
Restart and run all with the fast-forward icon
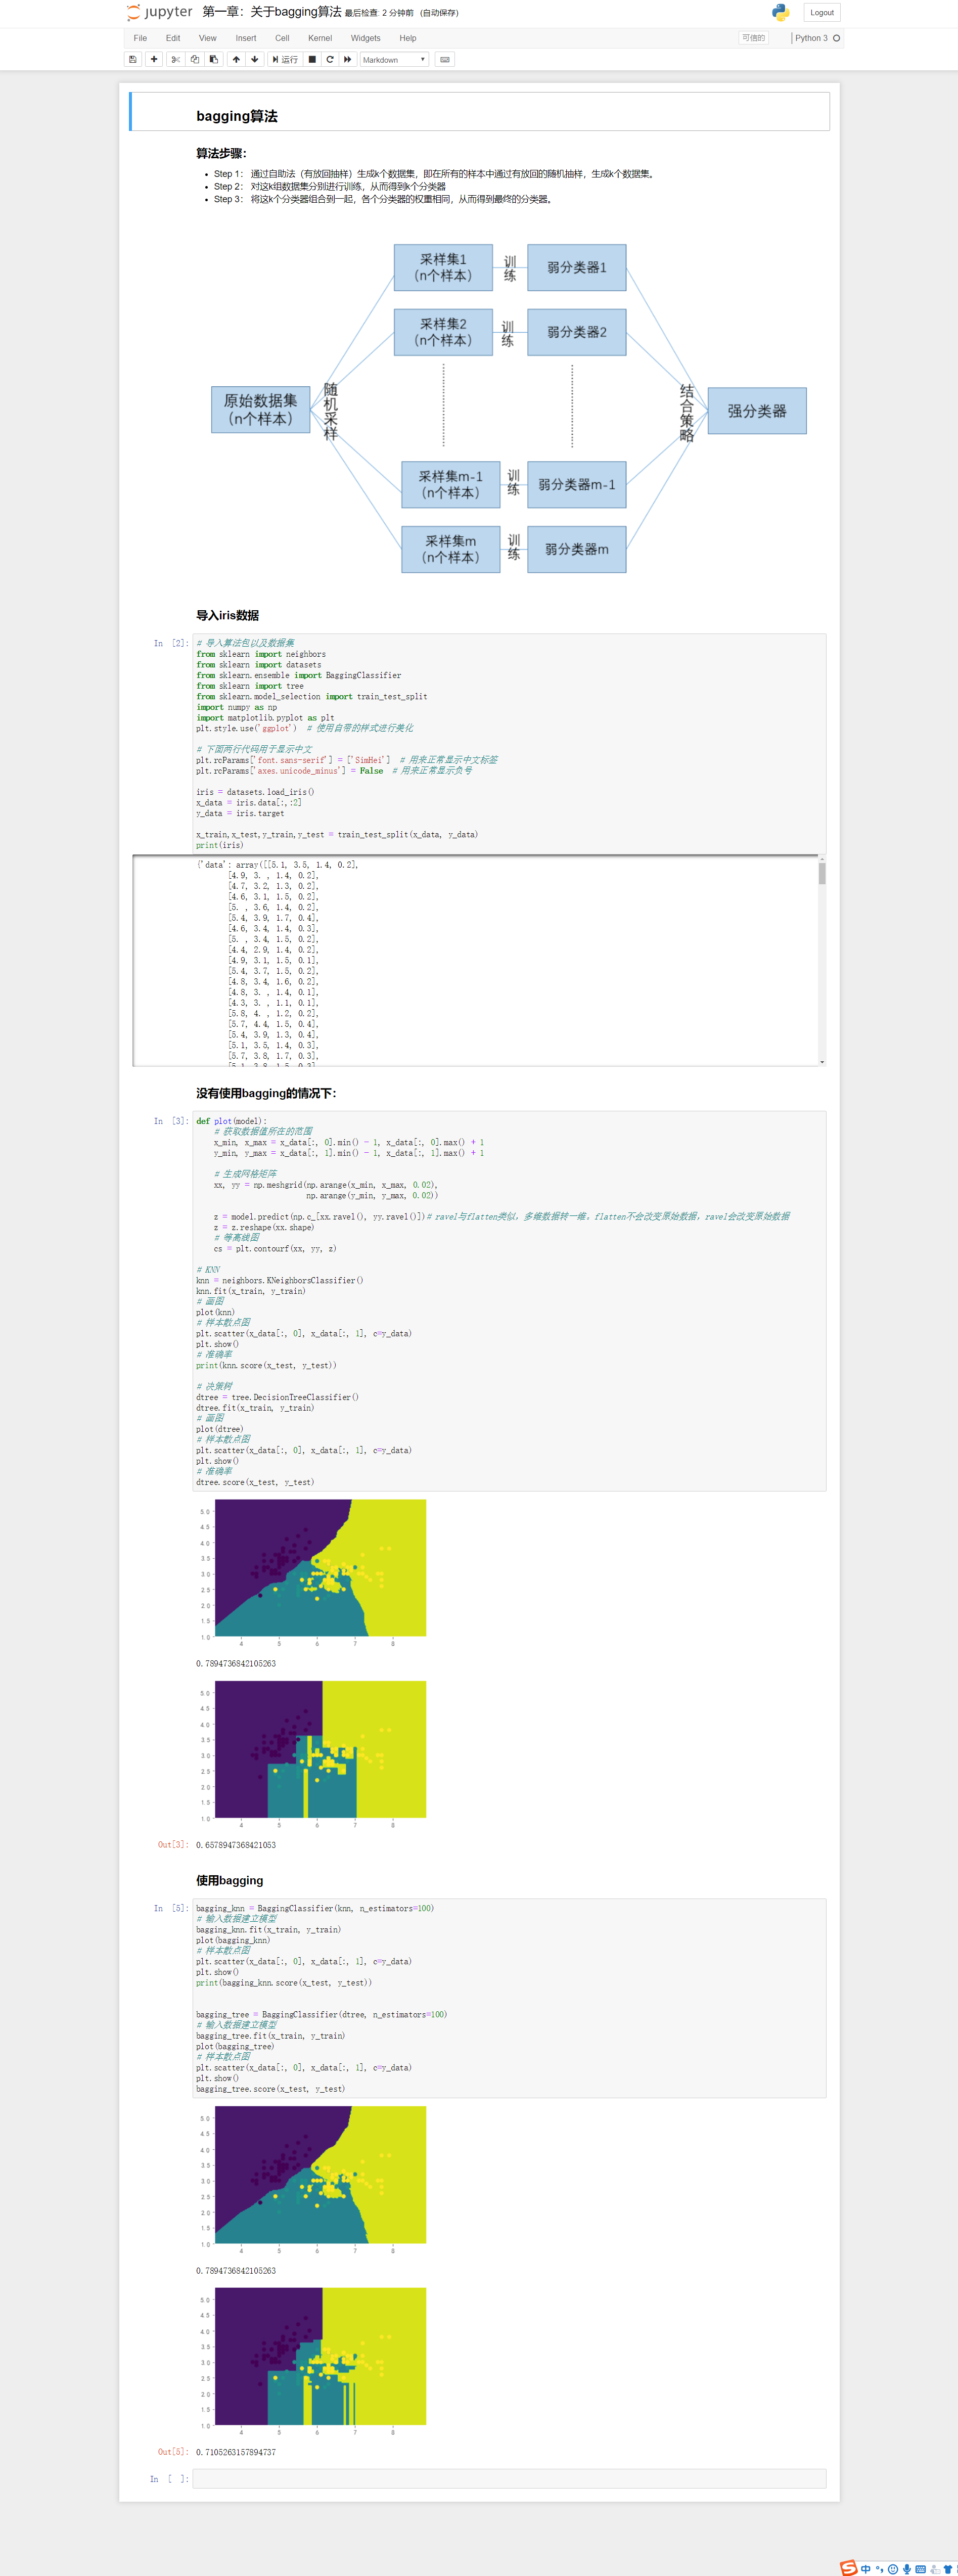point(348,59)
